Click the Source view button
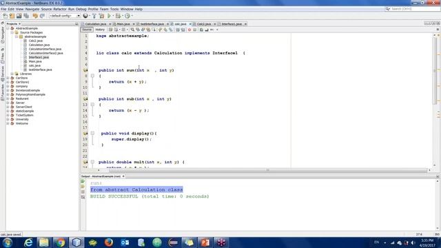 point(87,30)
